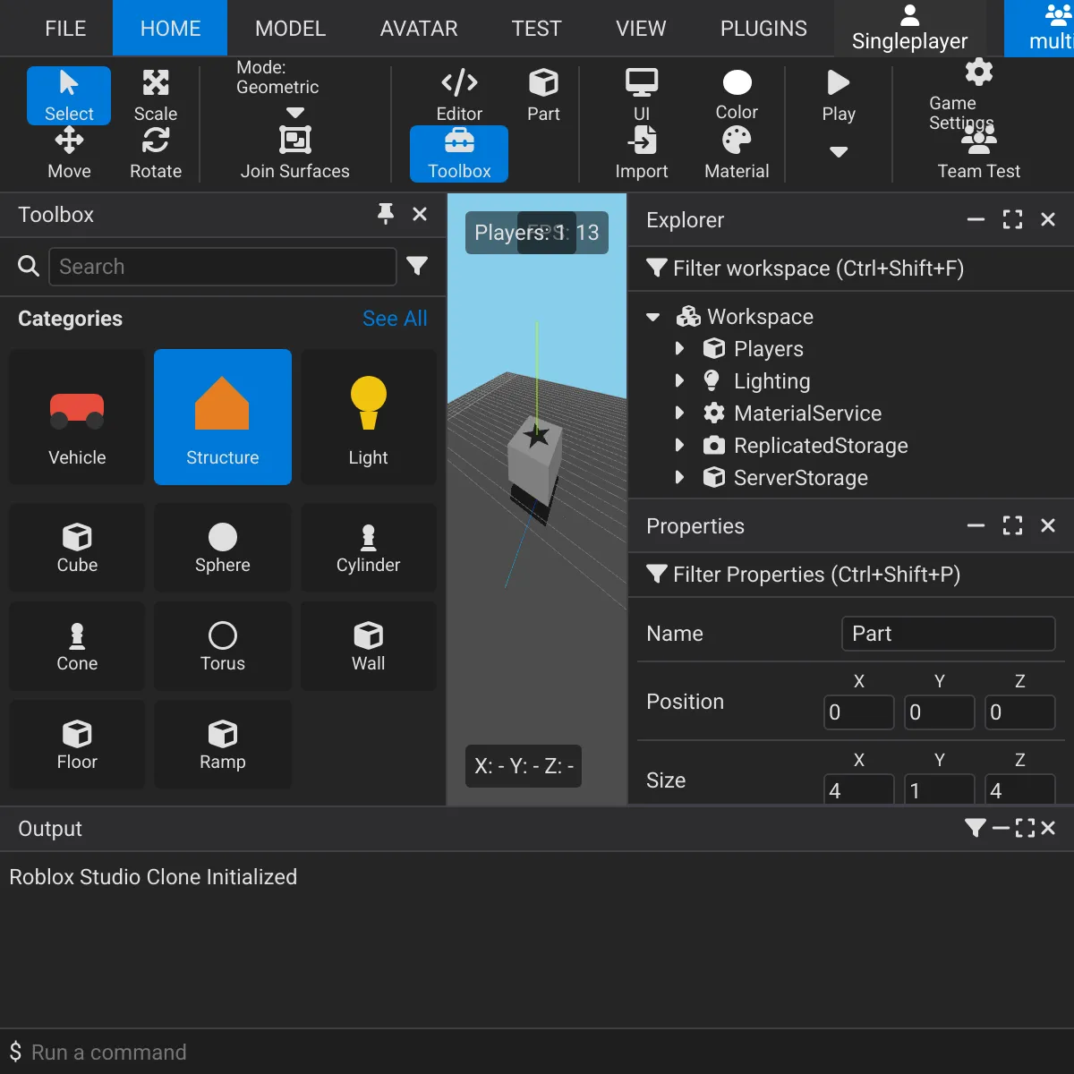Switch to the VIEW tab

click(x=641, y=29)
